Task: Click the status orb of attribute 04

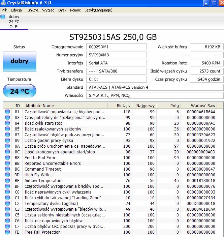Action: point(7,123)
